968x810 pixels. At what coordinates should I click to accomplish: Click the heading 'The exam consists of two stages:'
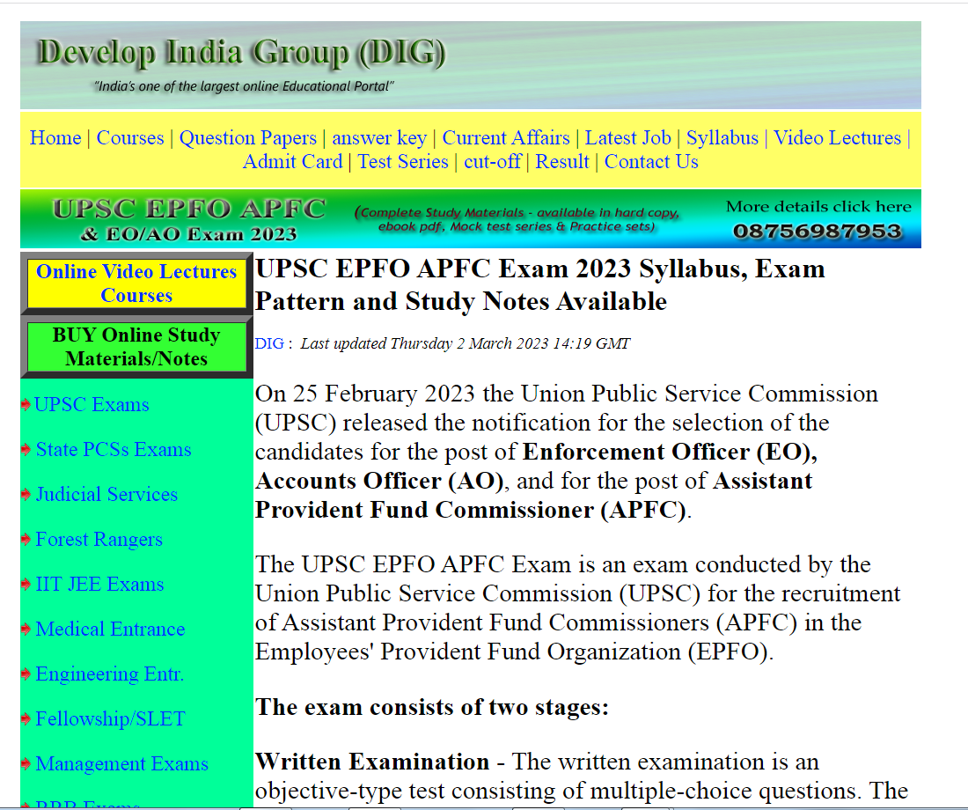(x=432, y=708)
